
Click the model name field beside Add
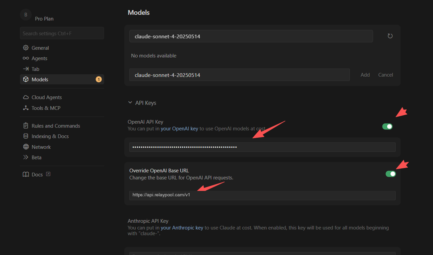click(x=240, y=75)
